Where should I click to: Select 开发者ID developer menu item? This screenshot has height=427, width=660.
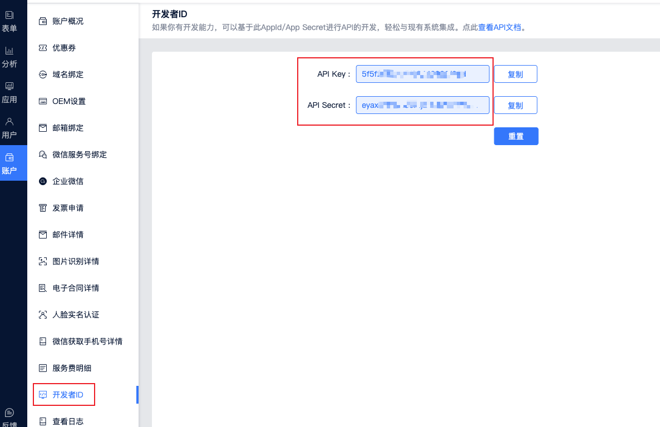[x=67, y=395]
